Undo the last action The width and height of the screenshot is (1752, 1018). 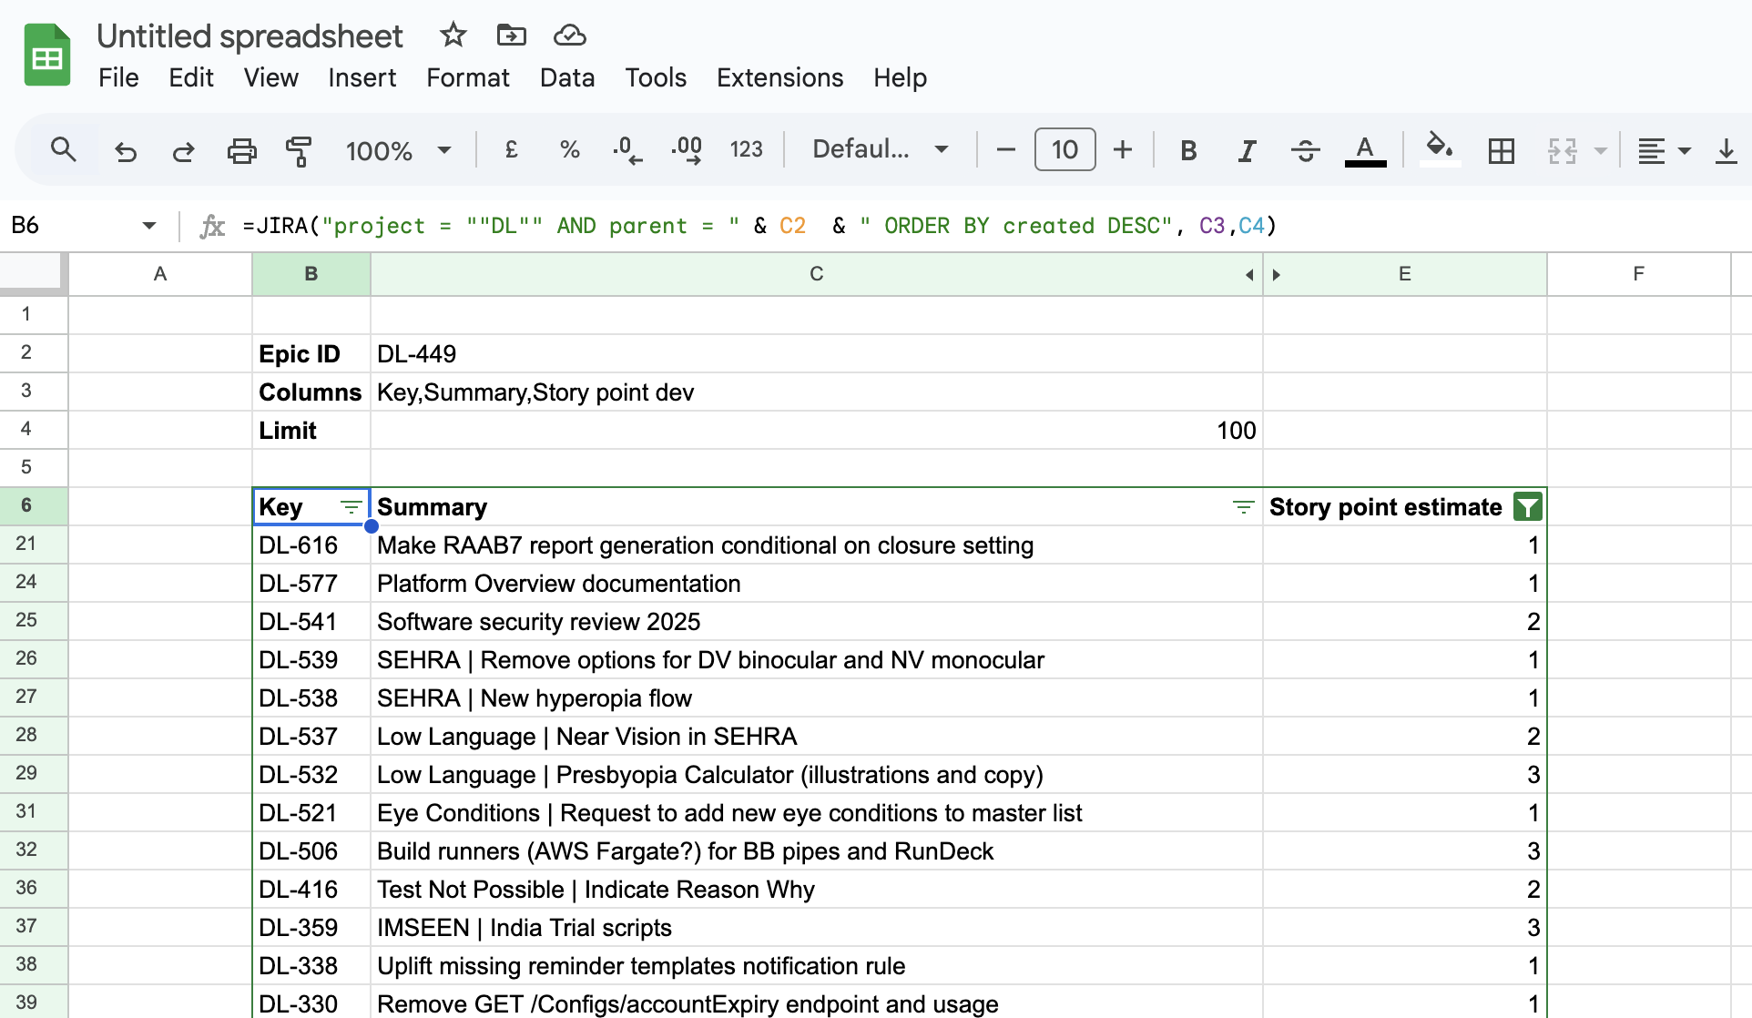125,150
